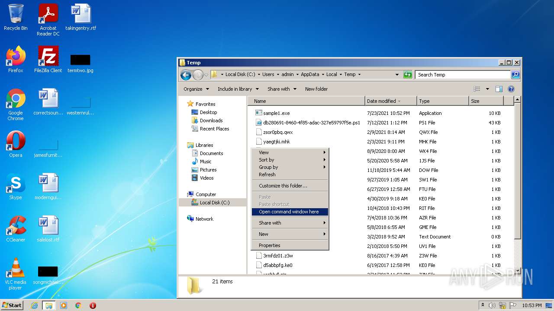Image resolution: width=554 pixels, height=311 pixels.
Task: Expand New submenu in context menu
Action: [x=290, y=234]
